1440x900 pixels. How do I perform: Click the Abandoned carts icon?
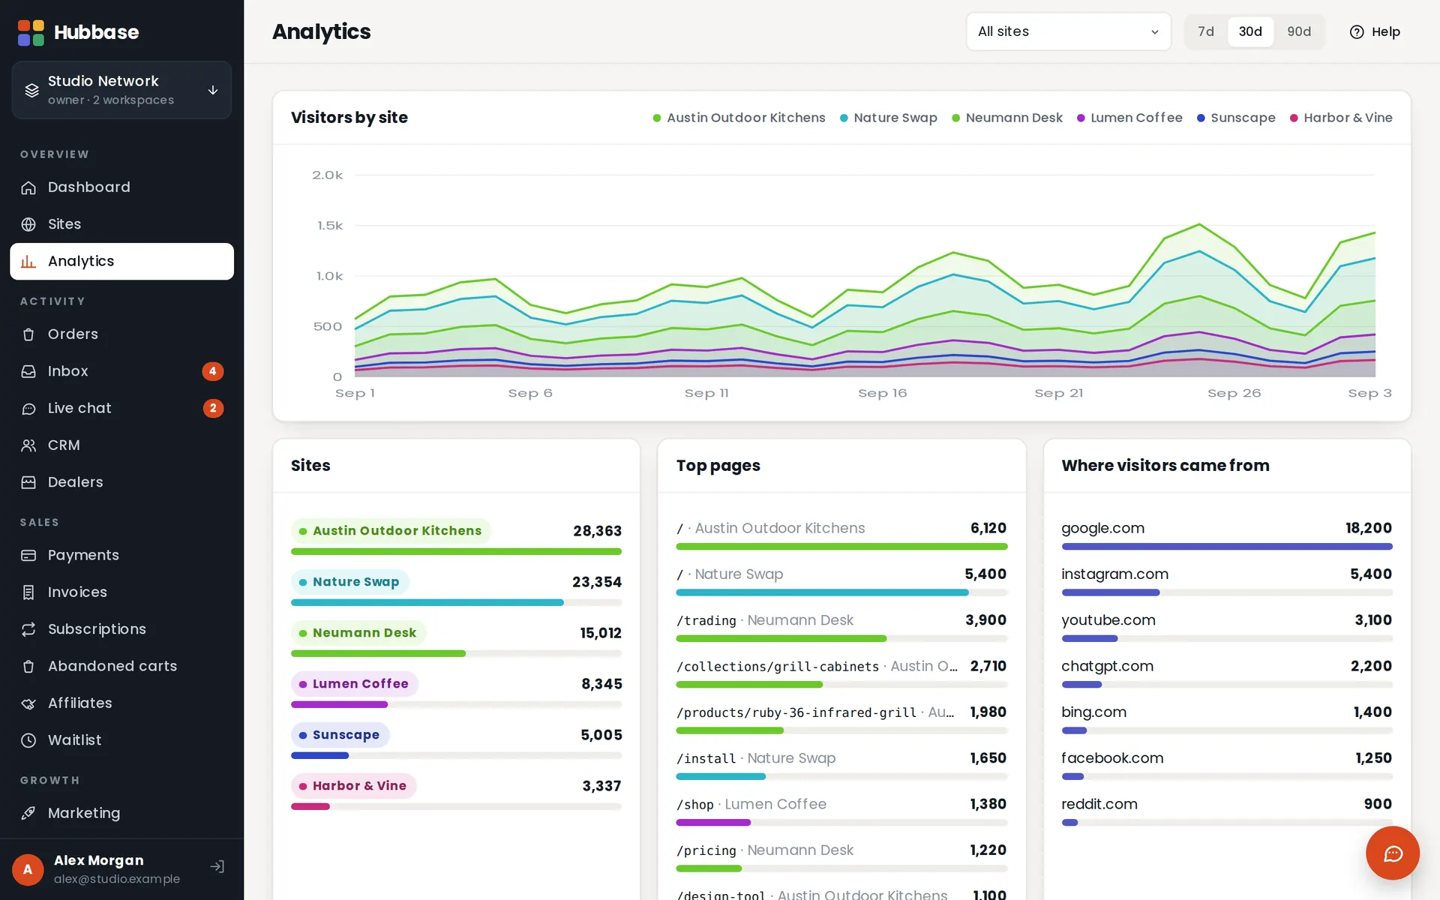coord(28,666)
